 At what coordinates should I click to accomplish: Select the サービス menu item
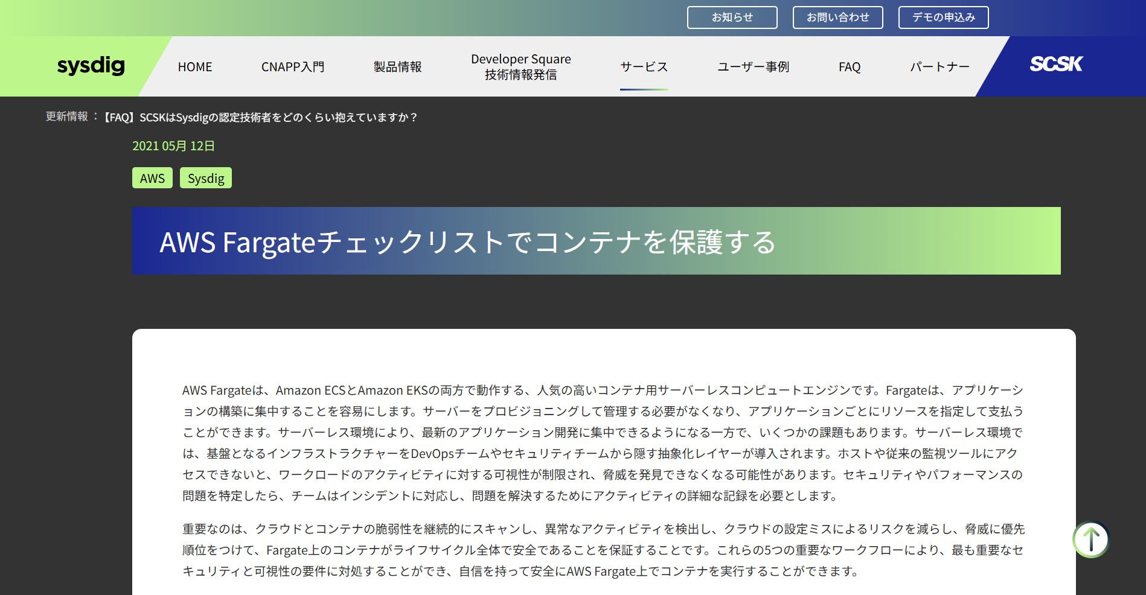click(644, 67)
